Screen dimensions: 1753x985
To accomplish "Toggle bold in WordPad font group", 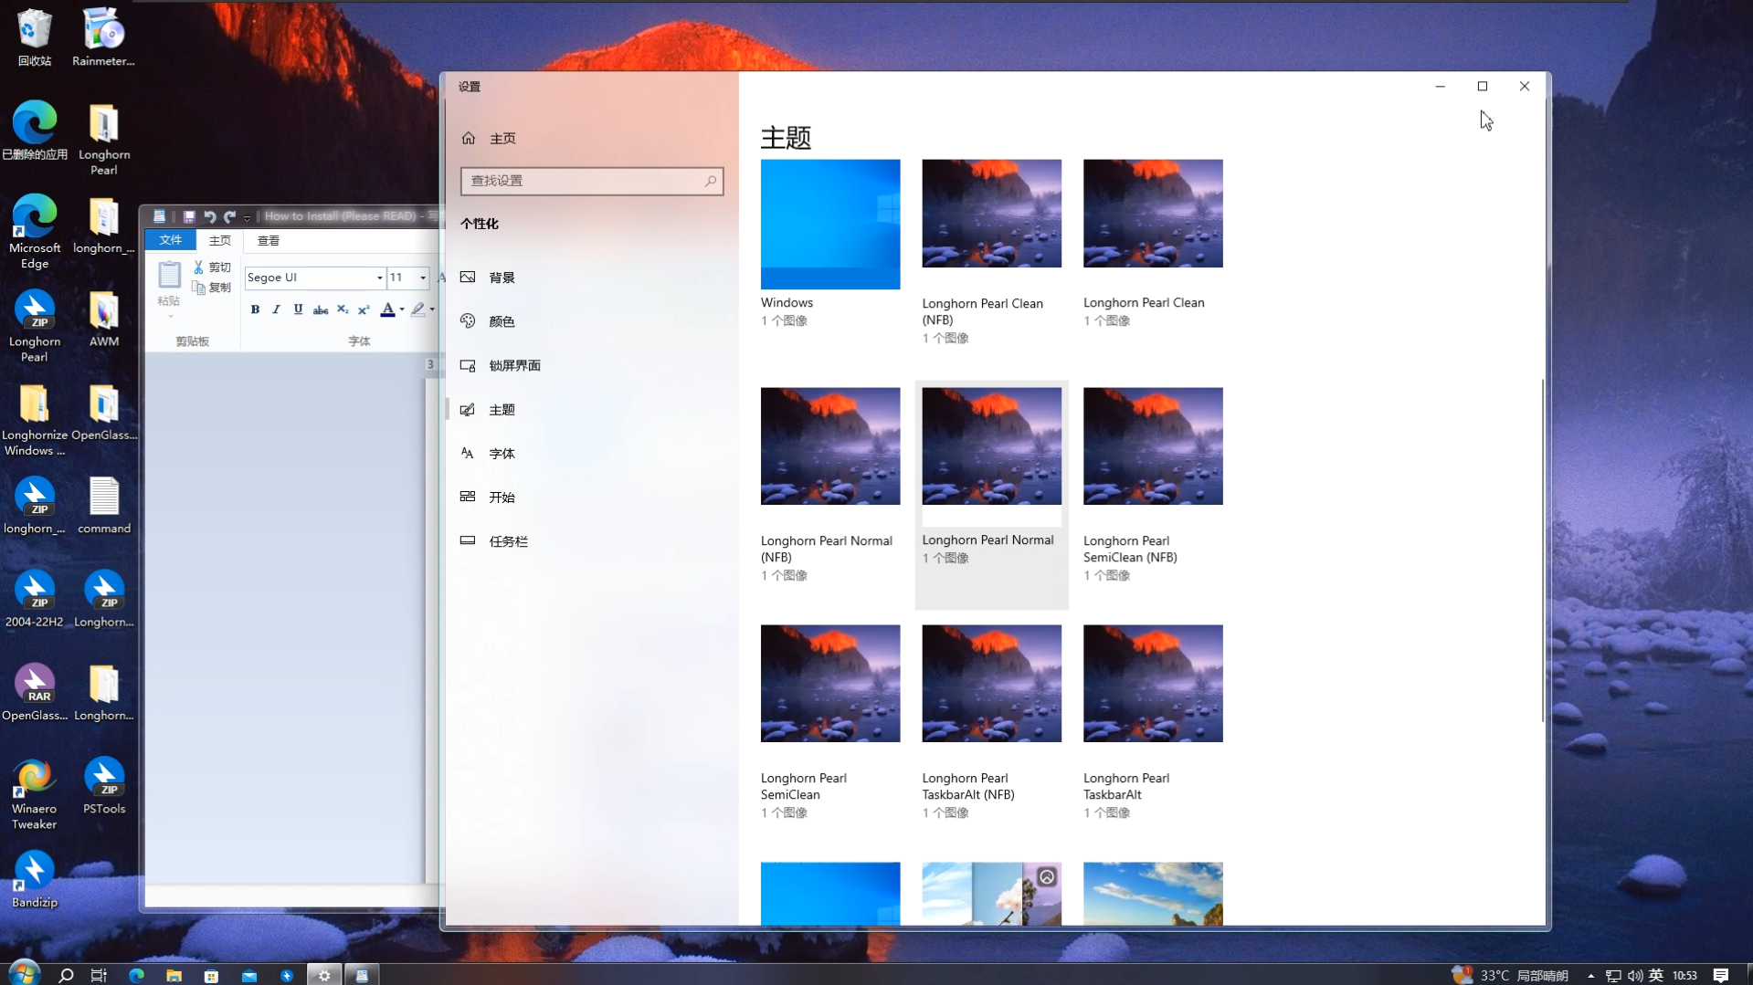I will pos(255,309).
